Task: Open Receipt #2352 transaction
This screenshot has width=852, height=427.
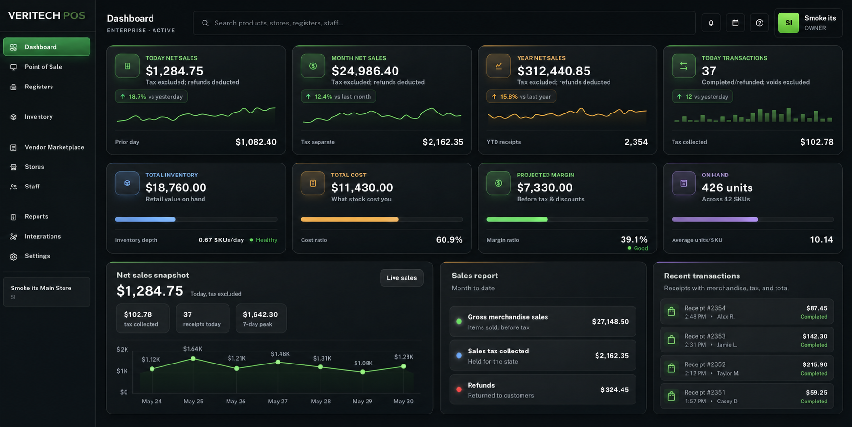Action: tap(747, 368)
